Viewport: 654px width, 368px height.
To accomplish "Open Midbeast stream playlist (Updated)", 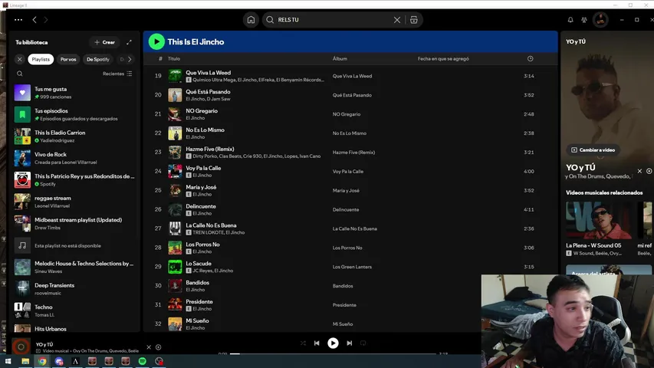I will 74,224.
